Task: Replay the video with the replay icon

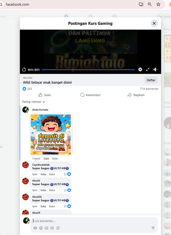Action: (x=24, y=70)
